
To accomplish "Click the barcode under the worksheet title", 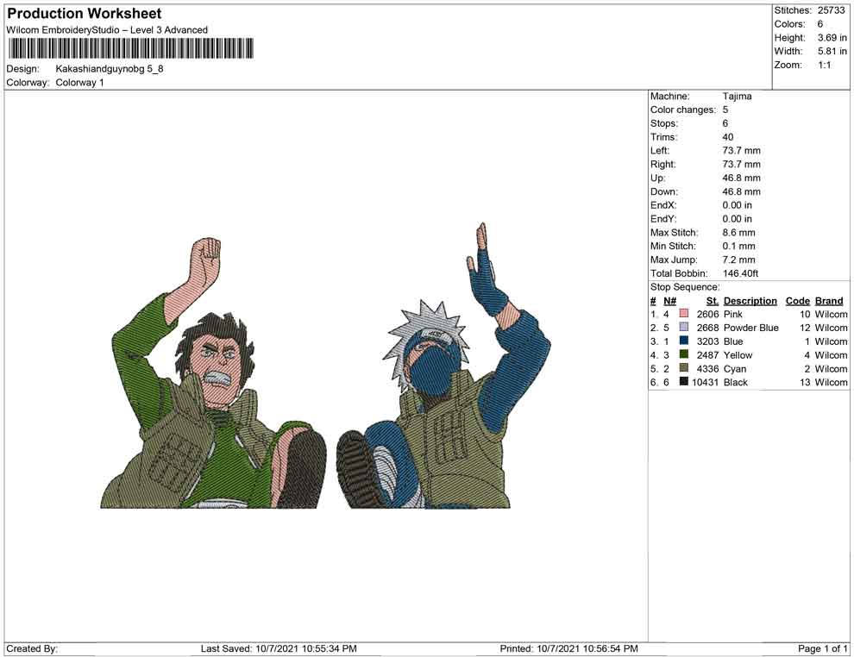I will [x=130, y=48].
